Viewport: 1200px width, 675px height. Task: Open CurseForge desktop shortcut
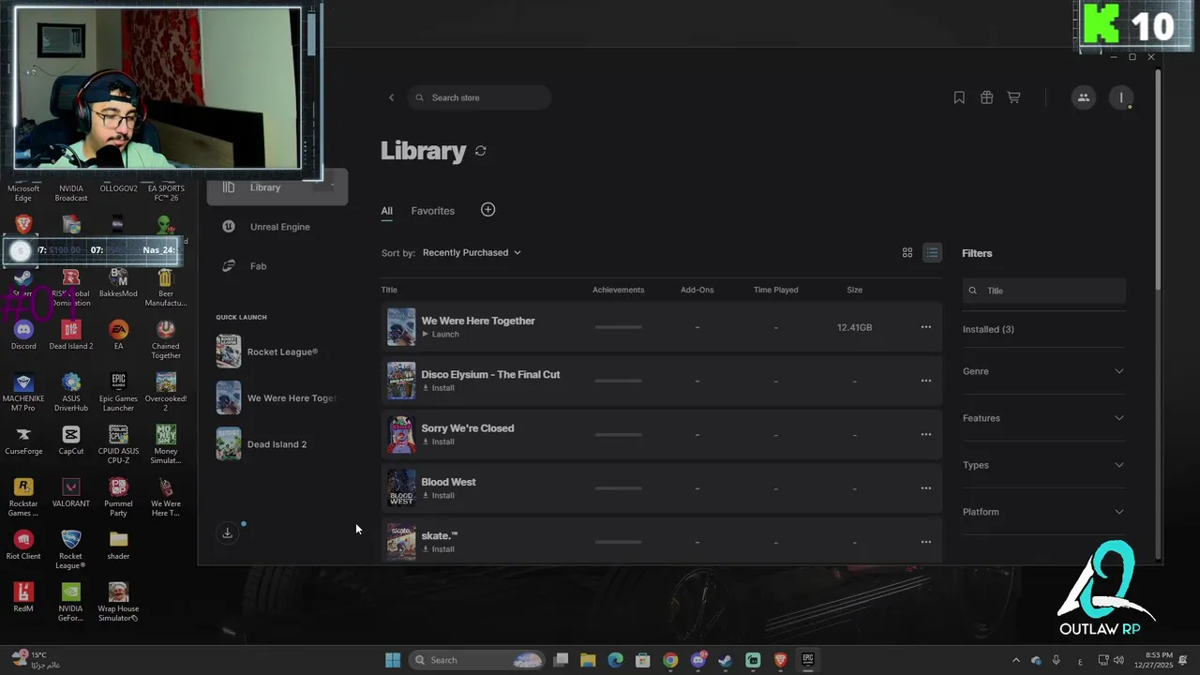[x=23, y=440]
